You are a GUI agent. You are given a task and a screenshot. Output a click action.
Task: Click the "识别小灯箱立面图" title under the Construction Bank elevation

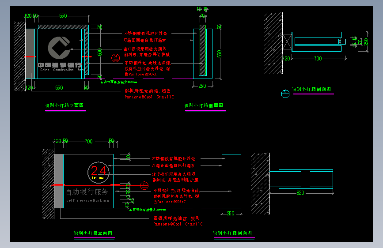click(64, 105)
